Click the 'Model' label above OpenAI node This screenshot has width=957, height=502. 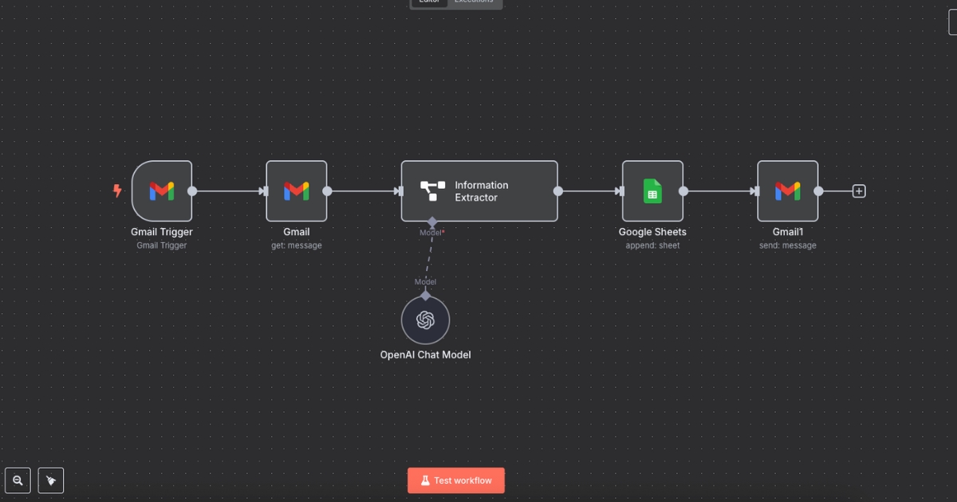pos(425,281)
